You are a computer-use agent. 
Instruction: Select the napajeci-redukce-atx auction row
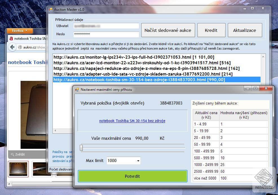click(x=157, y=68)
